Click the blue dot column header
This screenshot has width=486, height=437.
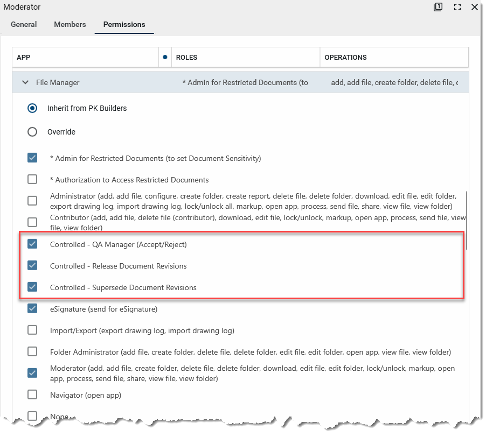[165, 57]
